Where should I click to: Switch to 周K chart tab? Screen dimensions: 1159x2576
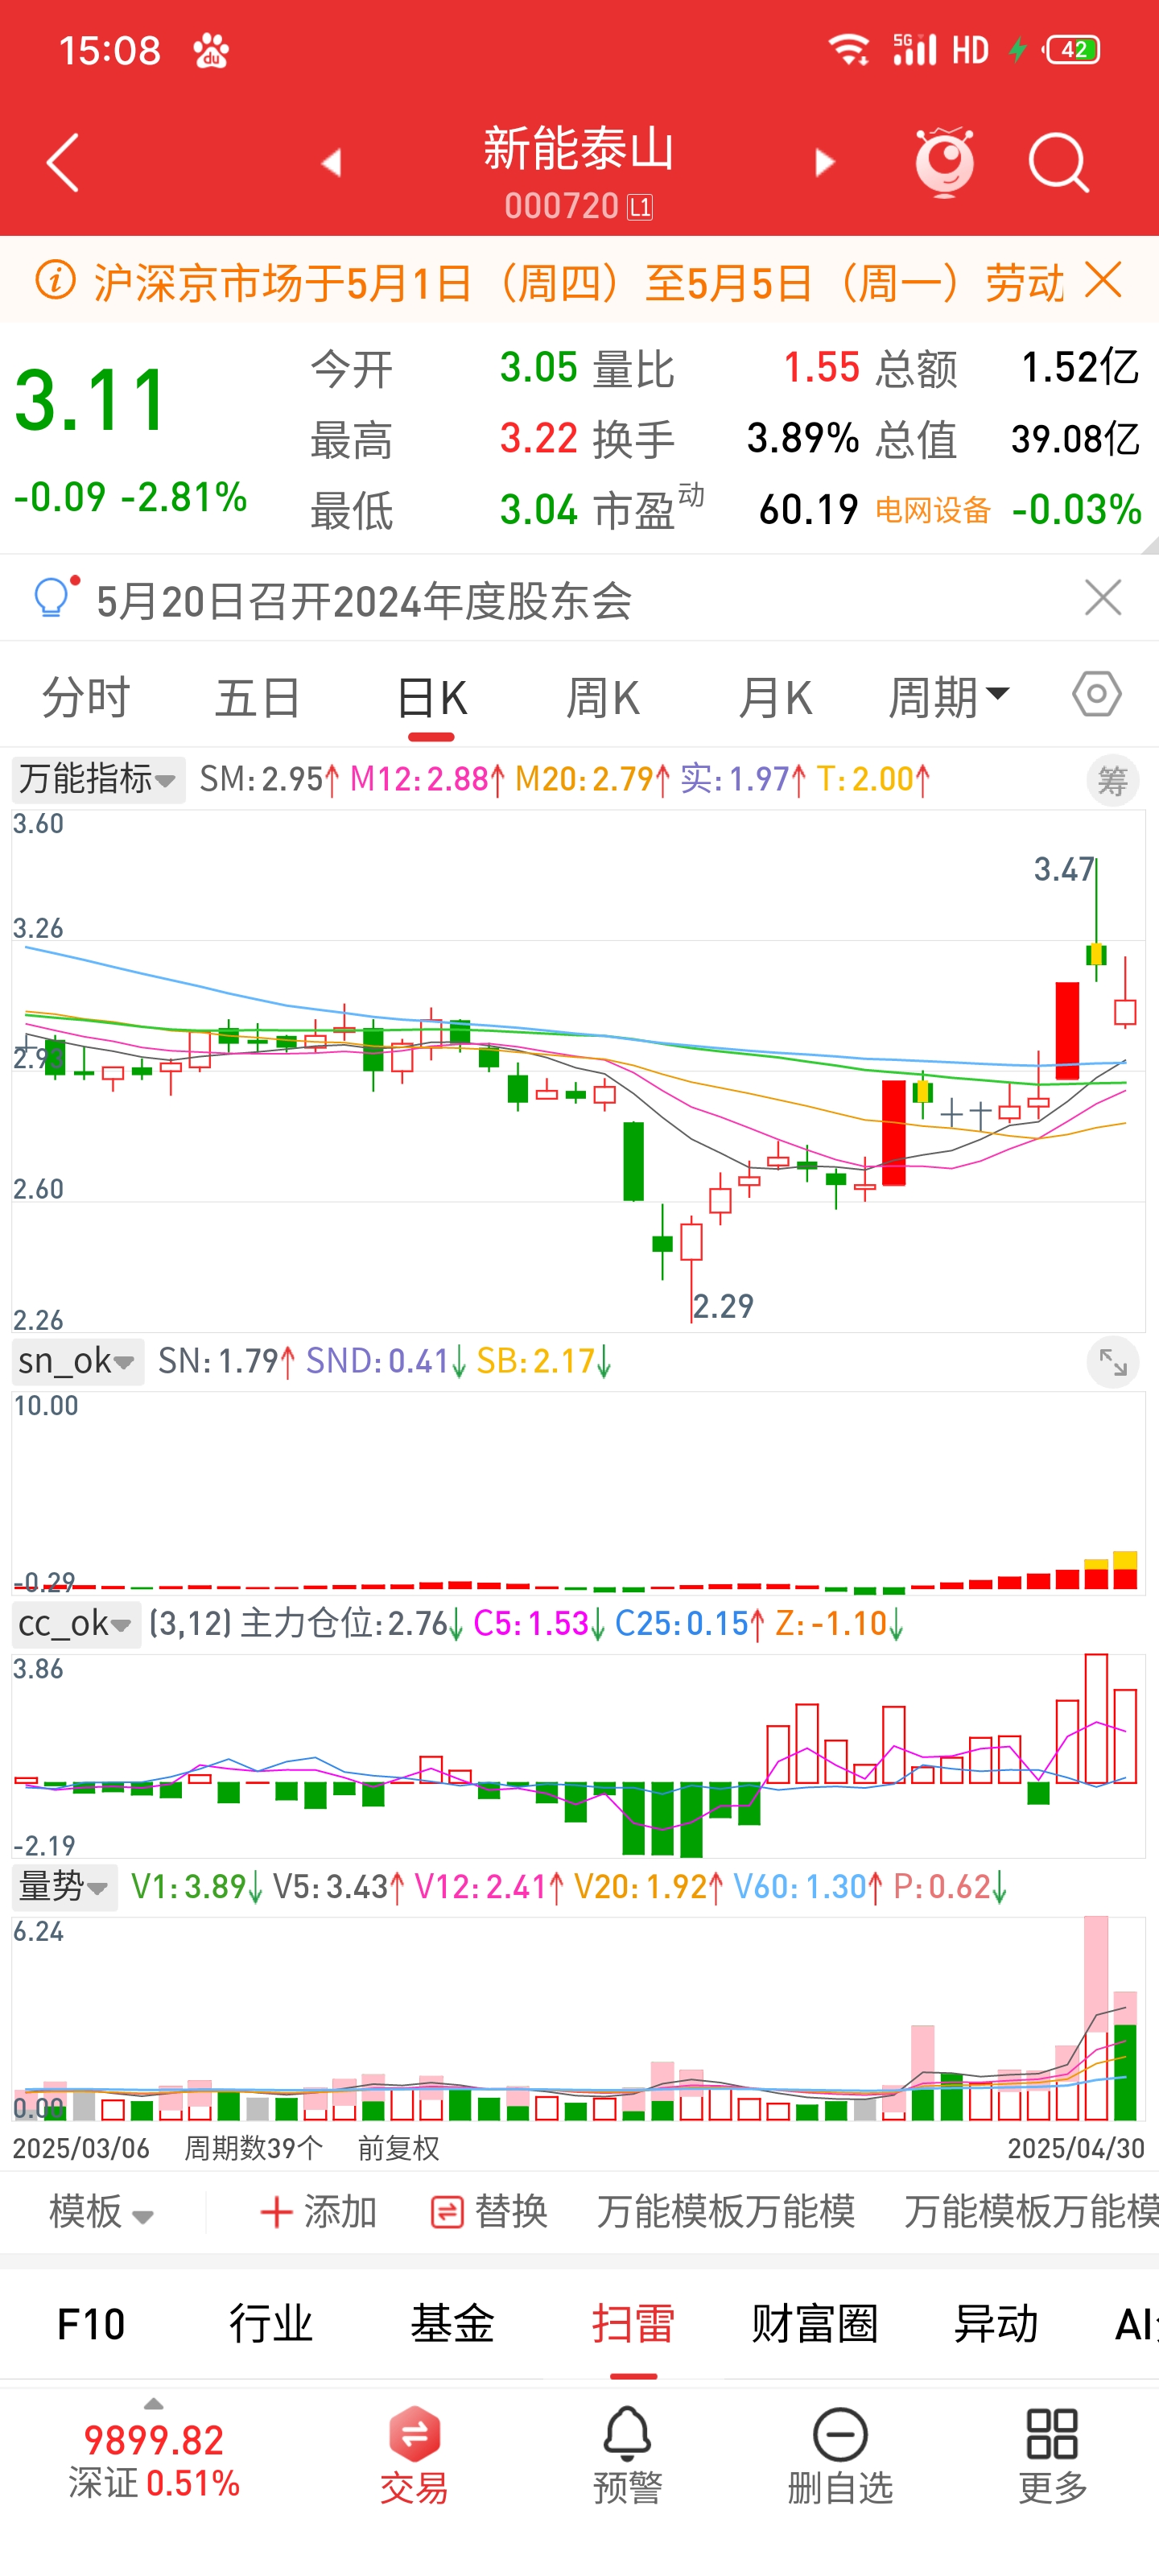click(x=603, y=697)
